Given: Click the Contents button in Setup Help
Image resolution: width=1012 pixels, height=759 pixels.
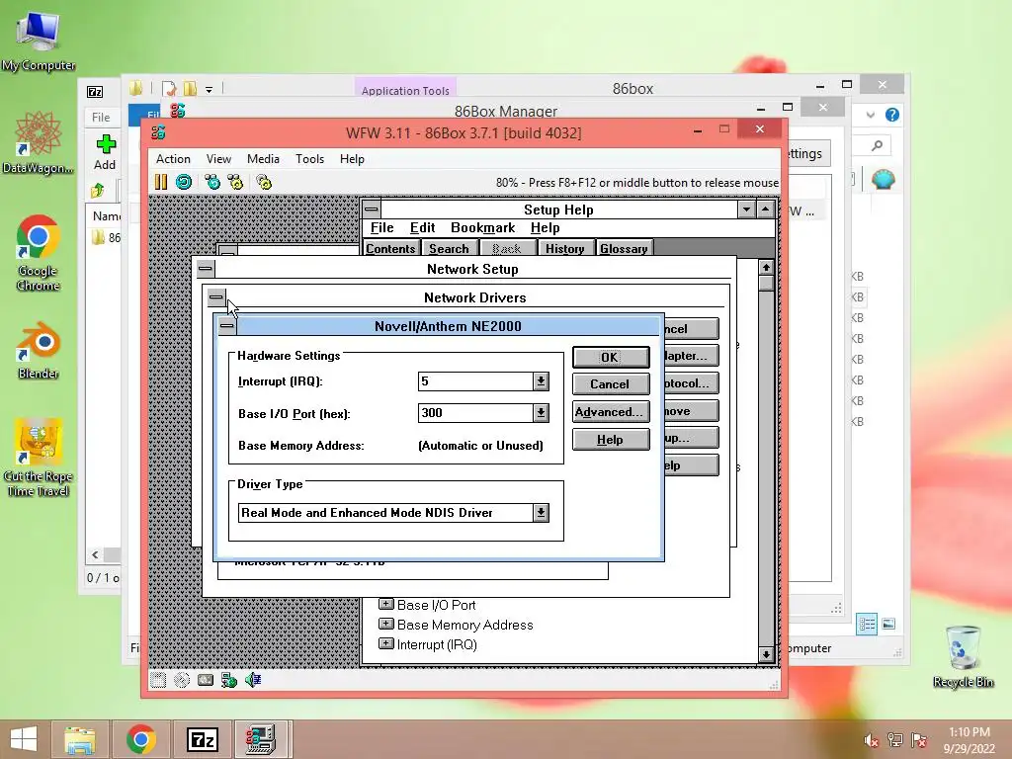Looking at the screenshot, I should tap(390, 248).
